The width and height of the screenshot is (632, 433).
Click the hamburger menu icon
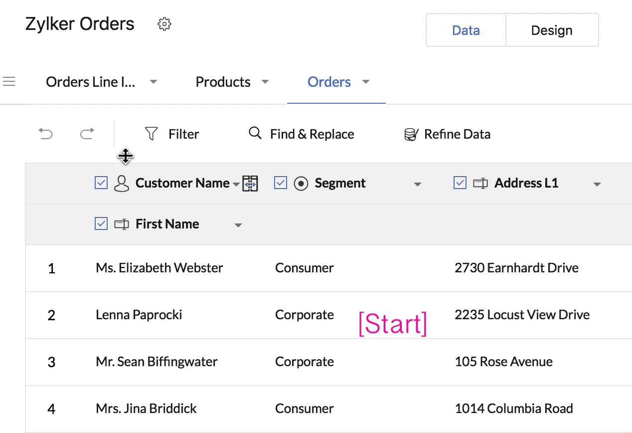pos(9,82)
